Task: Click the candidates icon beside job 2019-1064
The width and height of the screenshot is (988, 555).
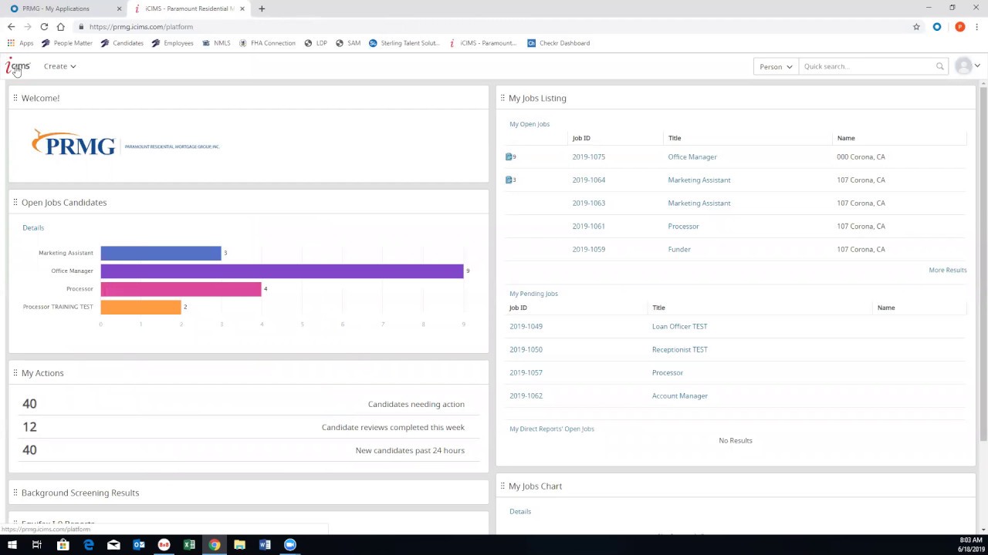Action: click(x=510, y=180)
